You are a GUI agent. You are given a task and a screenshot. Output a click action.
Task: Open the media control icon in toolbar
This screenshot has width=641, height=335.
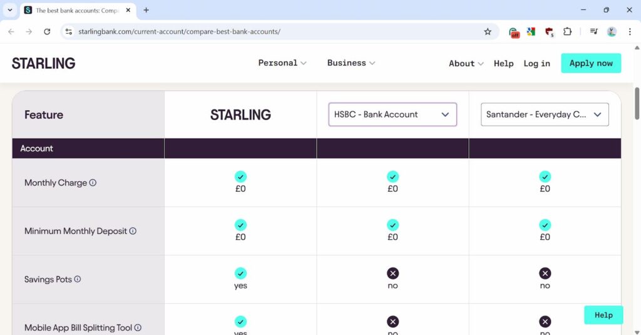(593, 31)
